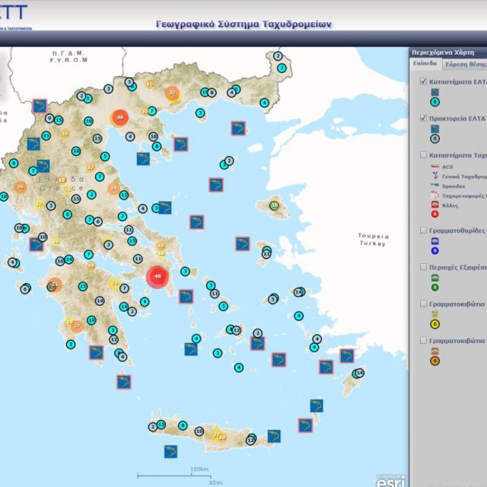Click the orange 26 cluster in Epirus
Image resolution: width=487 pixels, height=487 pixels.
(21, 187)
